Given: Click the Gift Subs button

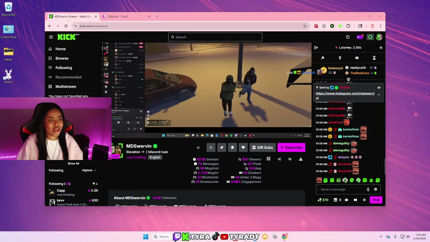Looking at the screenshot, I should tap(263, 147).
